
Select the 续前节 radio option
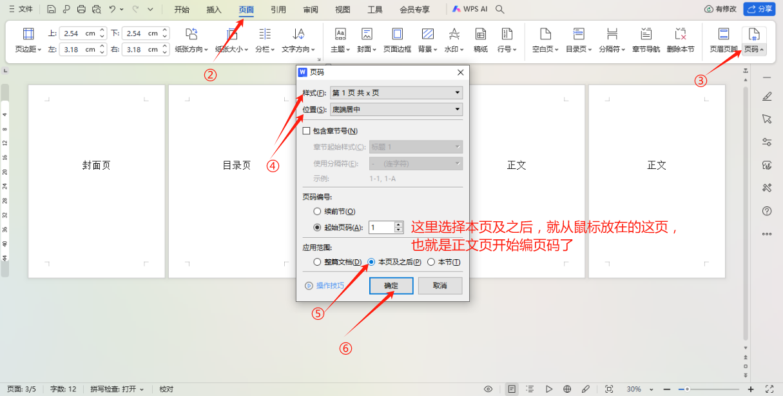(x=316, y=212)
